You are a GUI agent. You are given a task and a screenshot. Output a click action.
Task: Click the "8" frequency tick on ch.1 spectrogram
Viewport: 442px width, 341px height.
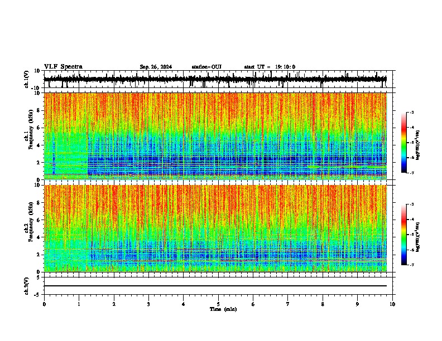(39, 110)
